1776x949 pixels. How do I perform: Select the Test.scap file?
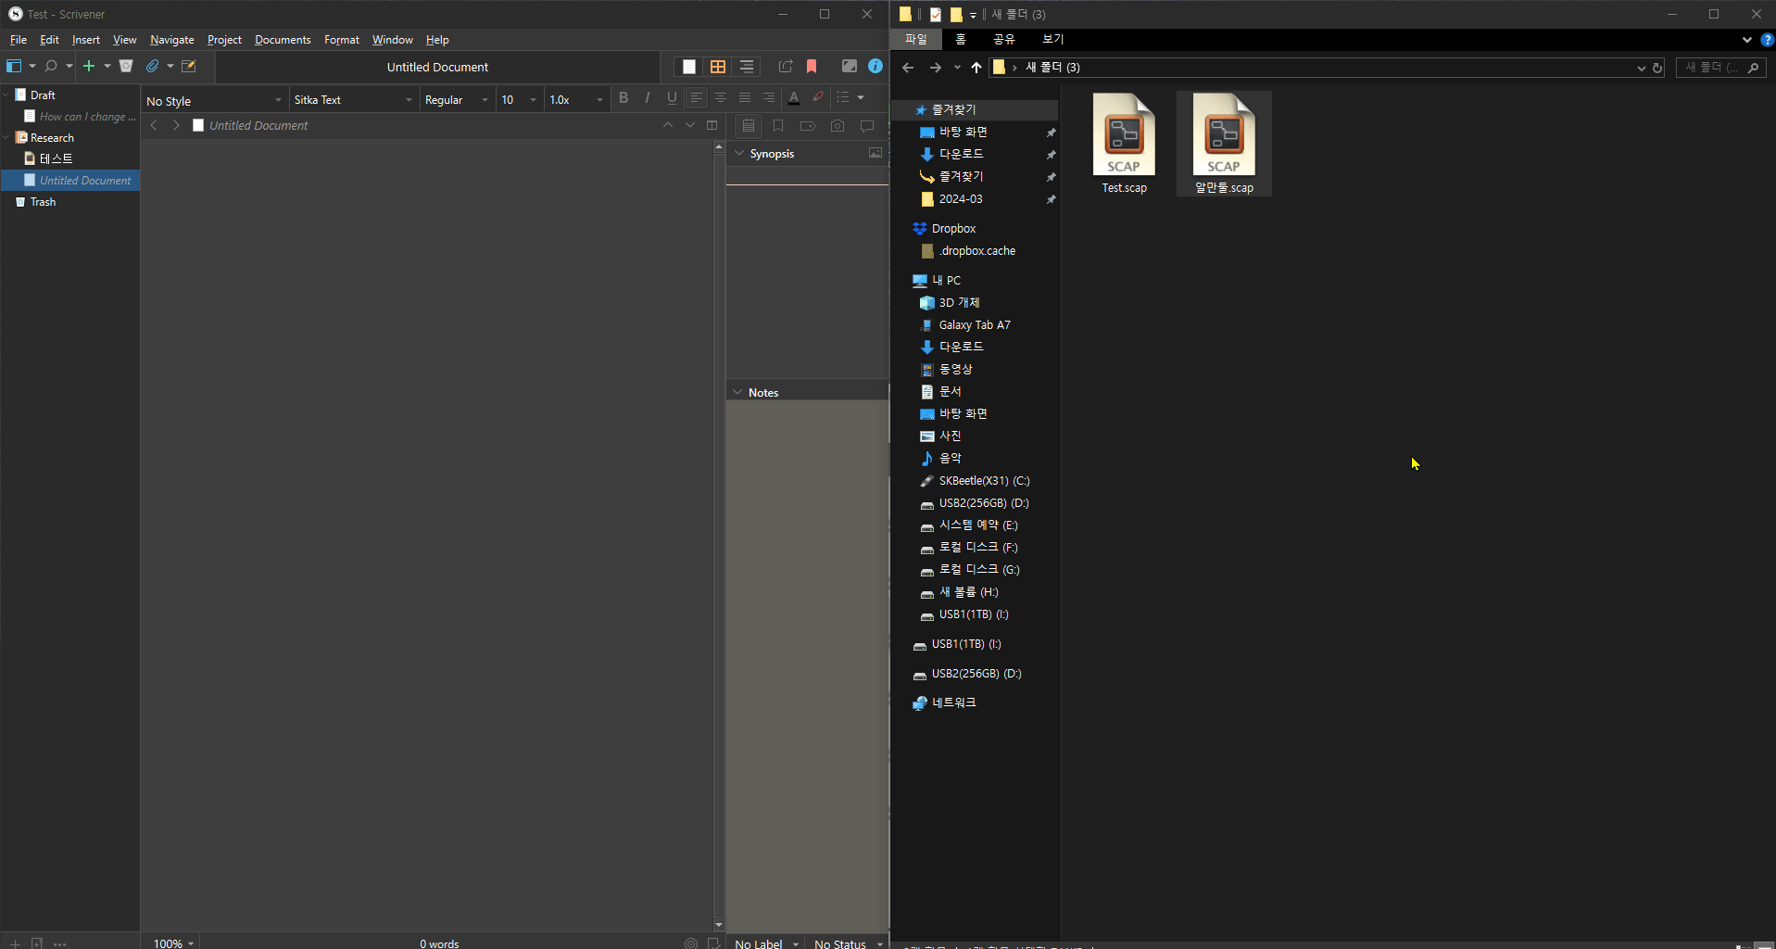point(1124,139)
